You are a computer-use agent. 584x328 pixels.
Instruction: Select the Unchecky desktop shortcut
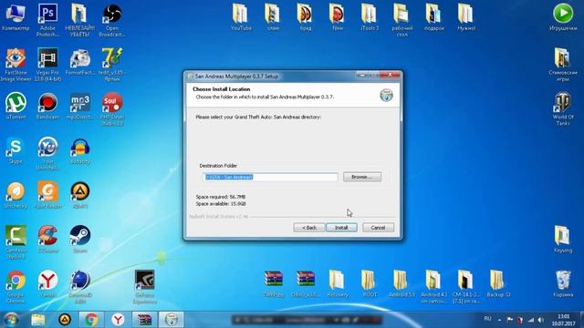pos(16,195)
